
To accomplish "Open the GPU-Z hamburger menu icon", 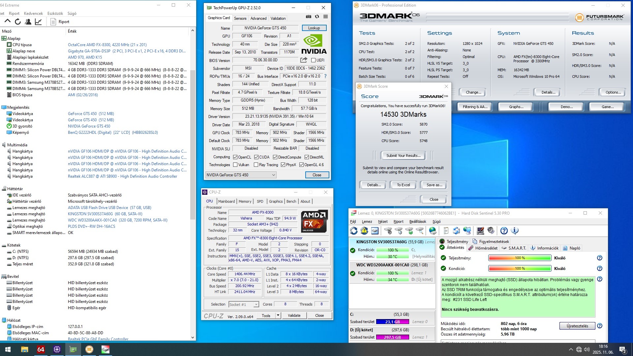I will point(325,16).
